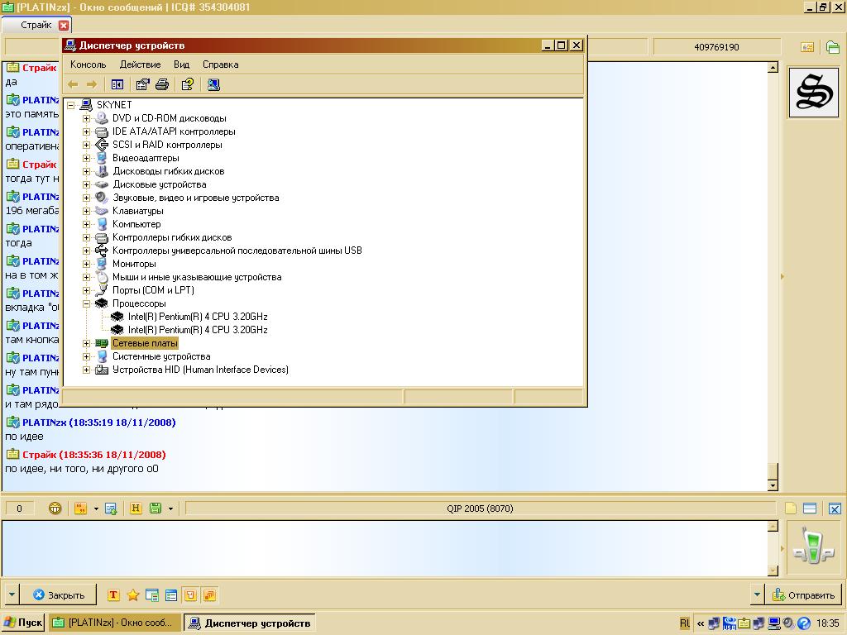The image size is (847, 635).
Task: Click the chat history scrollbar up arrow
Action: click(x=773, y=68)
